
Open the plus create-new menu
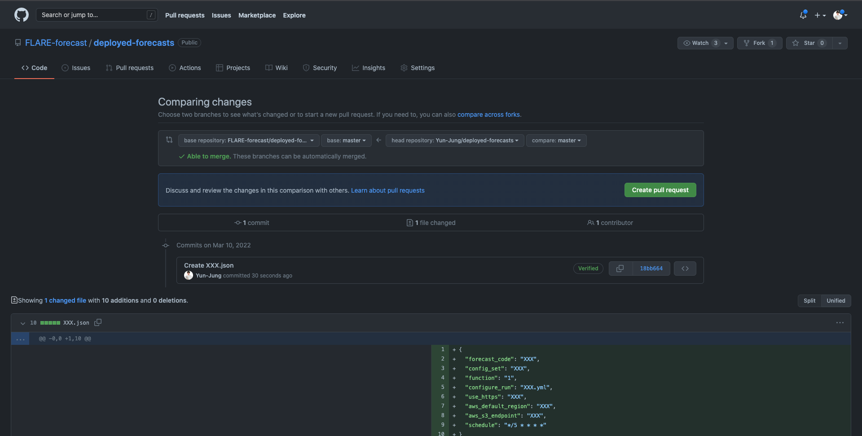[x=820, y=15]
